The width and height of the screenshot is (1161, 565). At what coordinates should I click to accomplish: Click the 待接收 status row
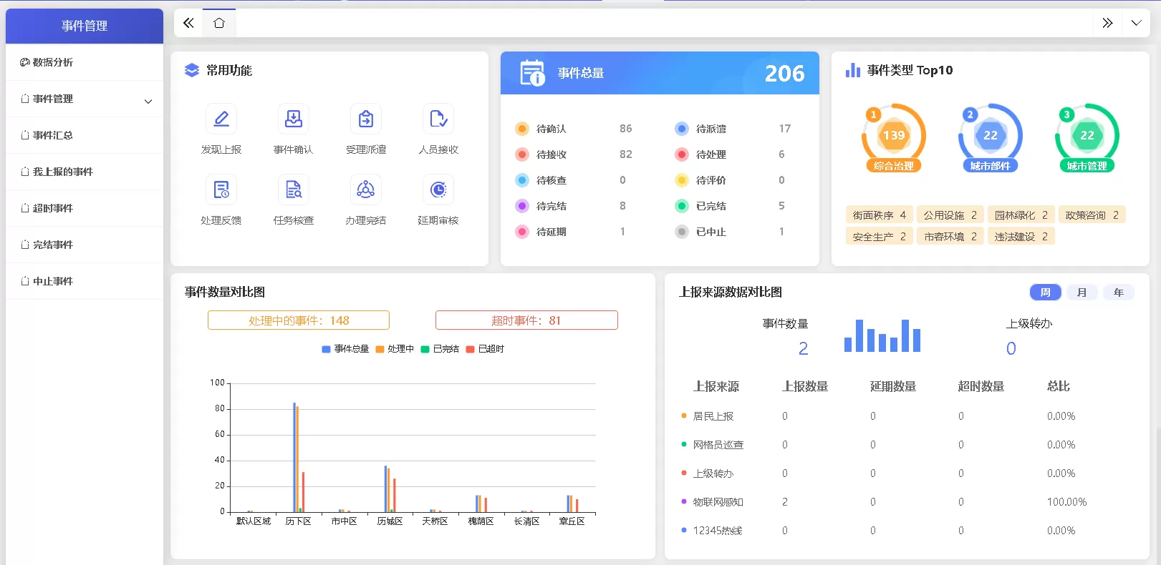point(574,154)
